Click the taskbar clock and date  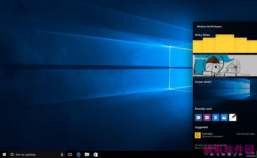click(x=251, y=155)
